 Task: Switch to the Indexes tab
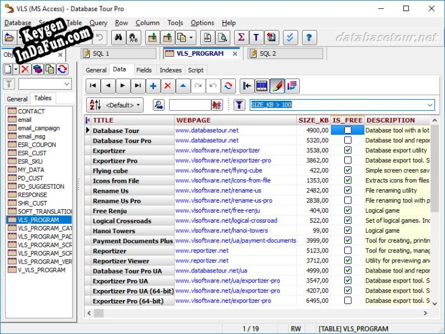point(170,70)
